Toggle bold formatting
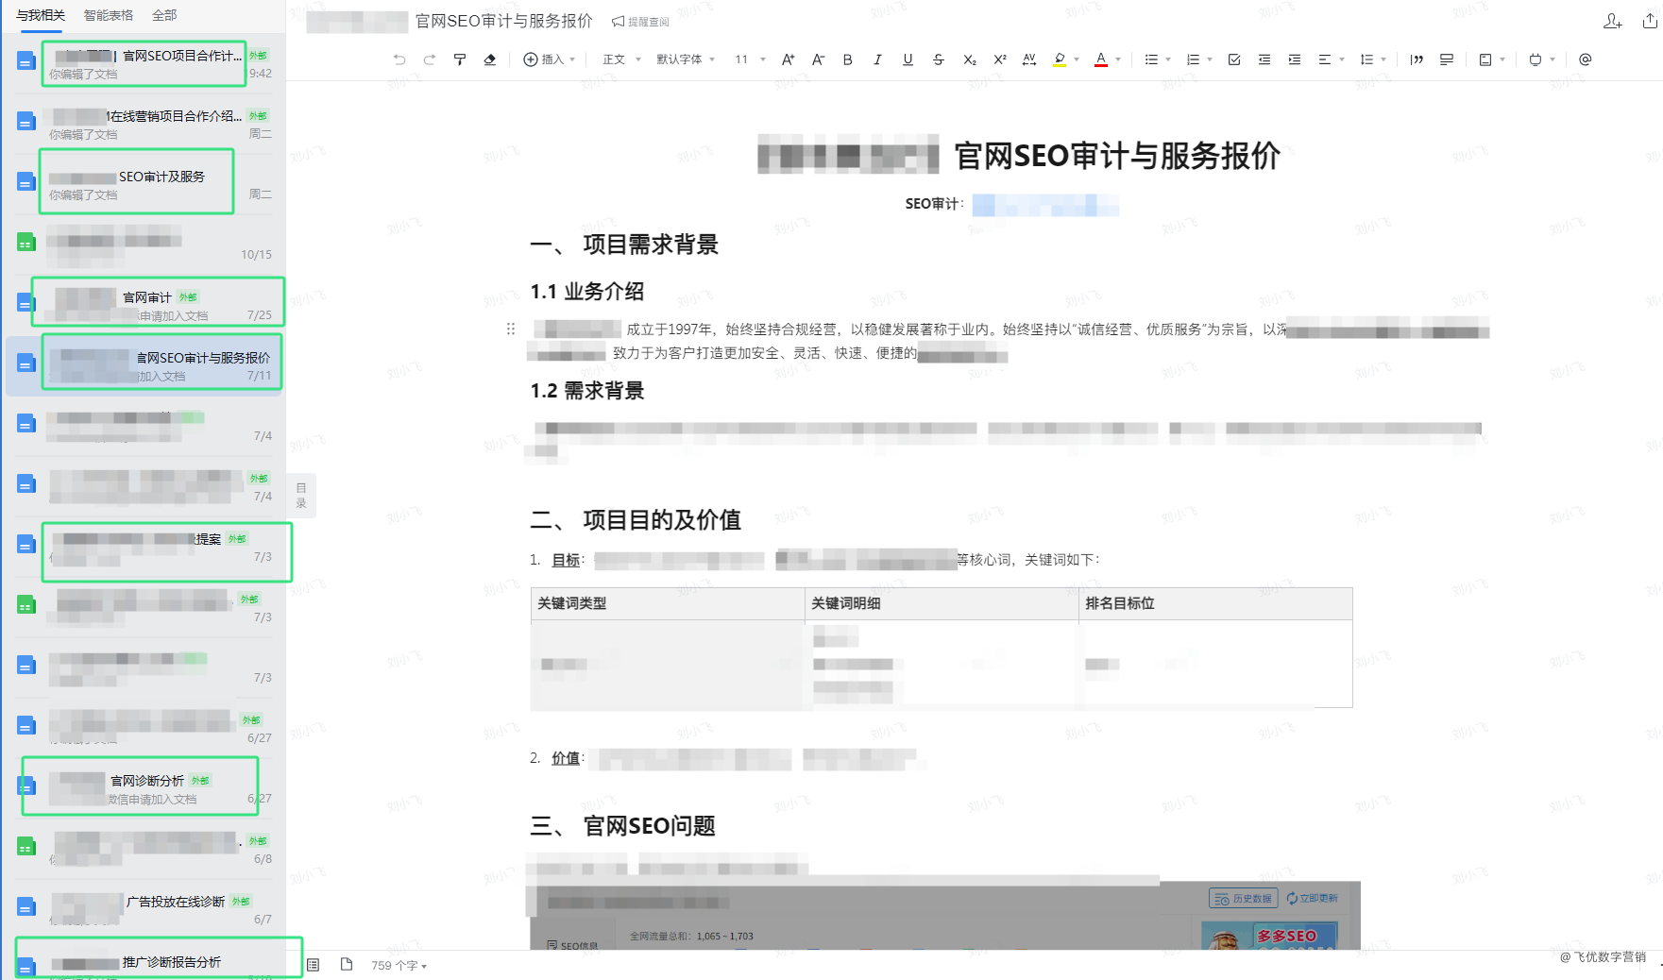 coord(848,59)
